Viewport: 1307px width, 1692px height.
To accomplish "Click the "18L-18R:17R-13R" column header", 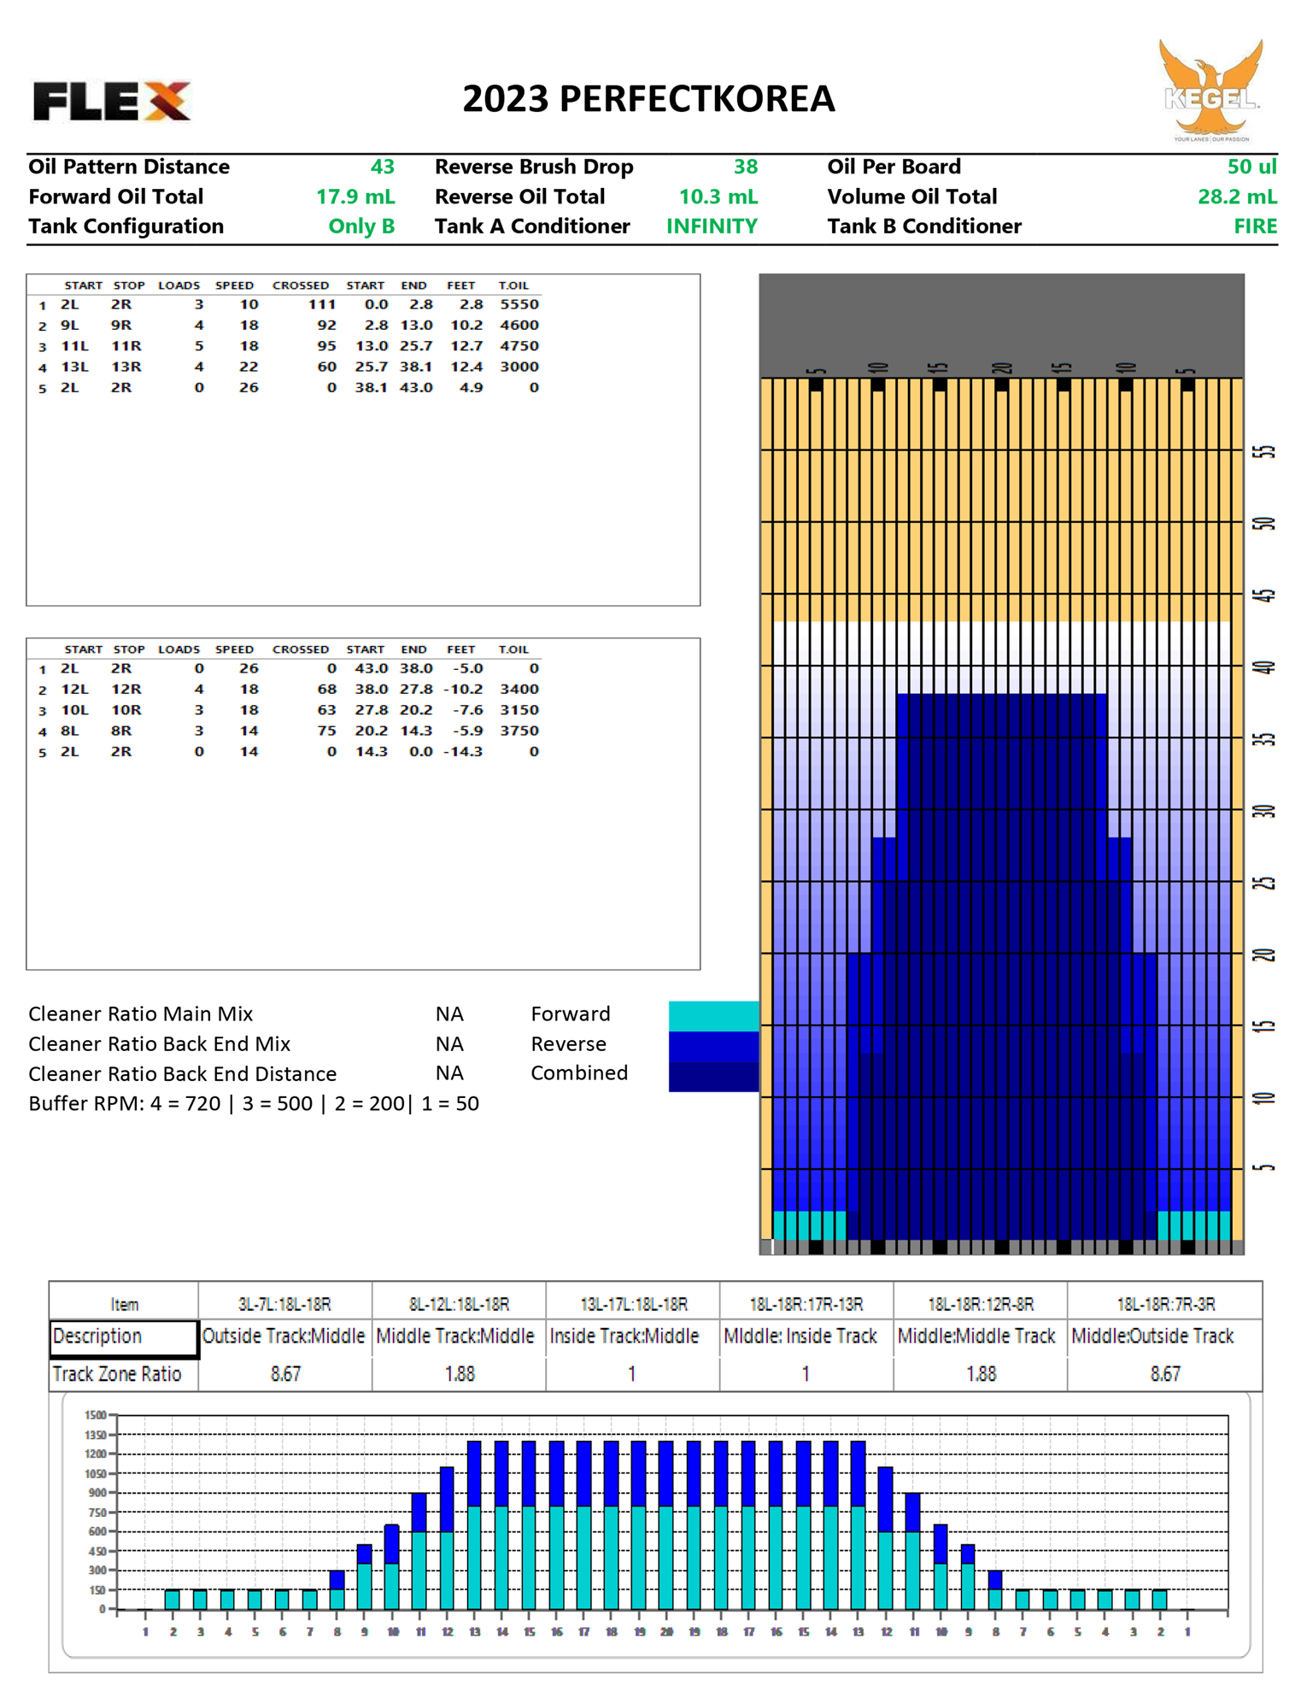I will coord(806,1304).
